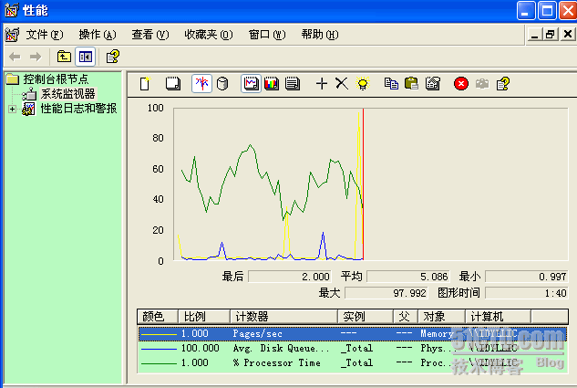Click yellow color line of Pages/sec
The width and height of the screenshot is (577, 388).
coord(159,334)
